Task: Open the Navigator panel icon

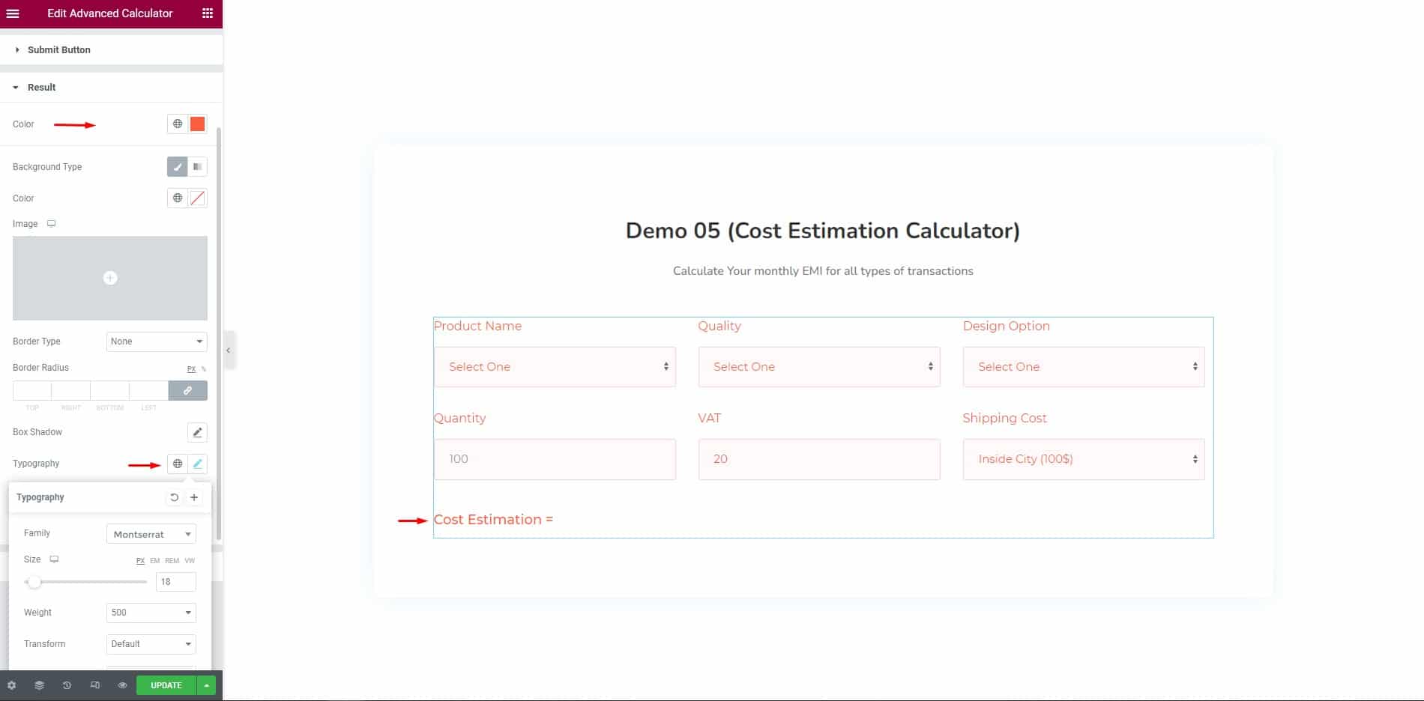Action: click(39, 685)
